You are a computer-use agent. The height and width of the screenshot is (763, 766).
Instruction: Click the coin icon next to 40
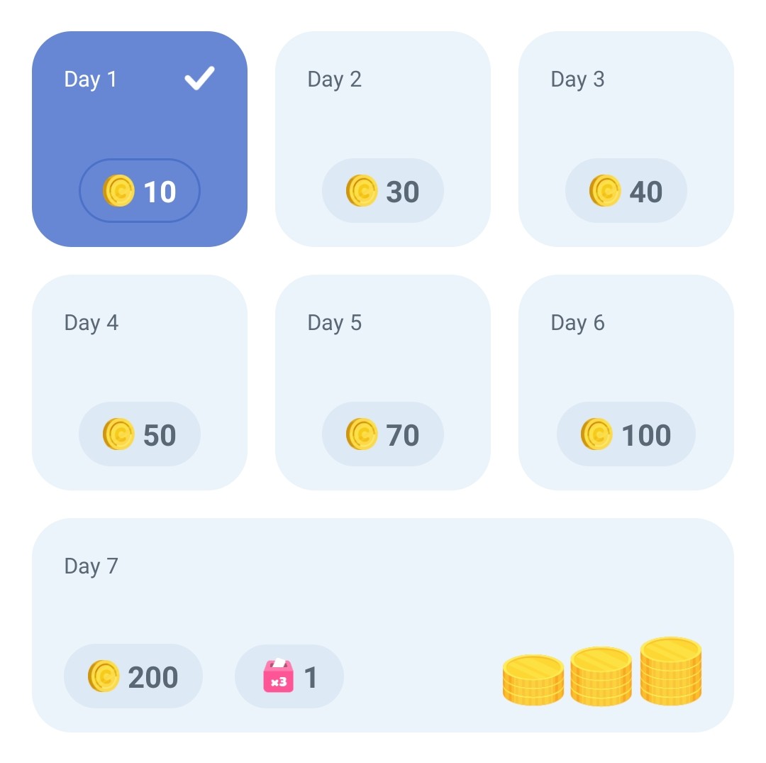pos(605,191)
